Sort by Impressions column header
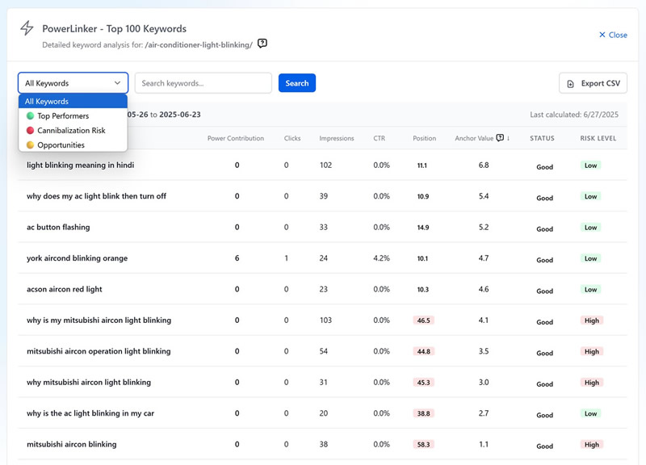This screenshot has height=465, width=646. click(337, 138)
